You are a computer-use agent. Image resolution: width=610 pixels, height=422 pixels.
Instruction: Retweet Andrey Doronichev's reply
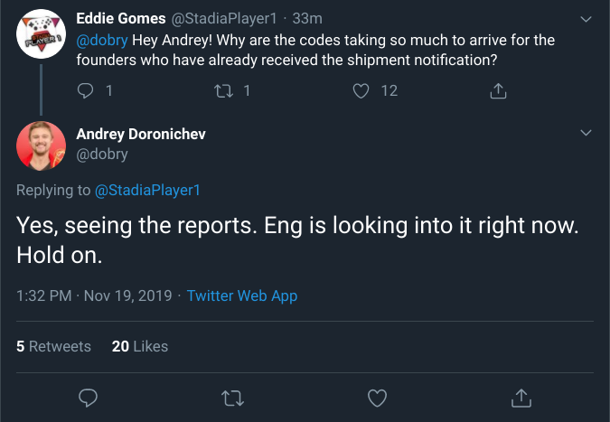point(232,397)
